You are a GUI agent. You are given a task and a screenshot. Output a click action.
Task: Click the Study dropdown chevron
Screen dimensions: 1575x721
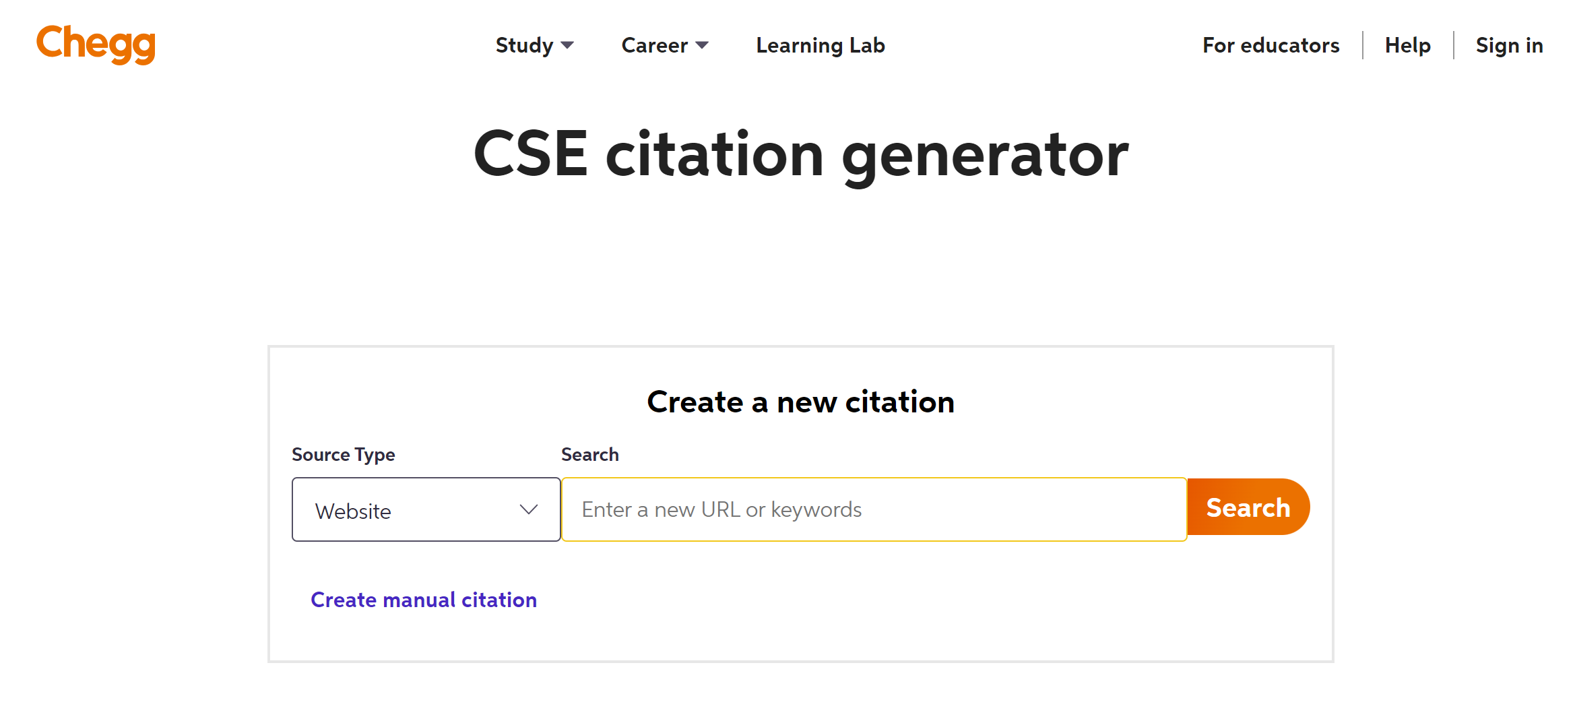pyautogui.click(x=567, y=47)
